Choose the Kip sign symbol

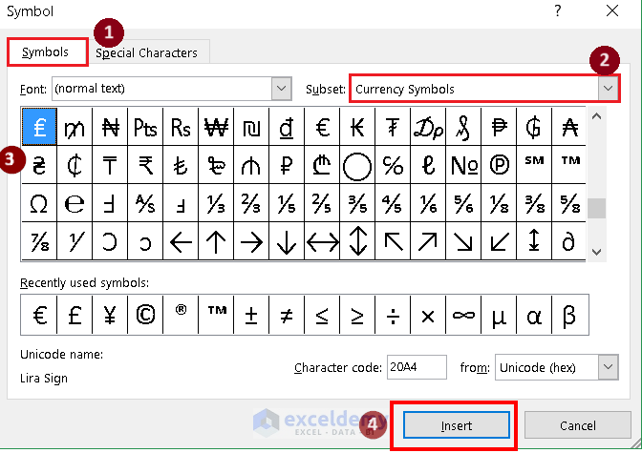click(x=357, y=127)
